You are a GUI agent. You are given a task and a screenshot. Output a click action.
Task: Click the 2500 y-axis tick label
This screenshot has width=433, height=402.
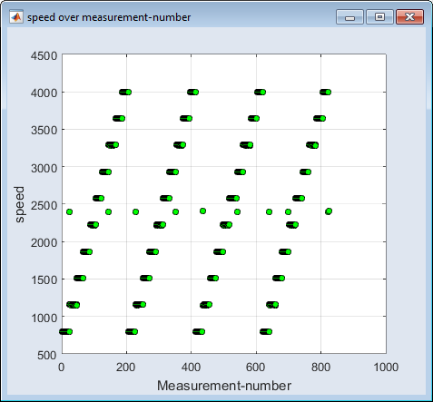44,206
